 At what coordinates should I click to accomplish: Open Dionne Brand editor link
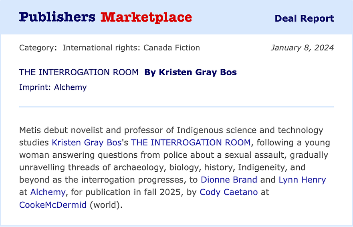click(x=229, y=180)
